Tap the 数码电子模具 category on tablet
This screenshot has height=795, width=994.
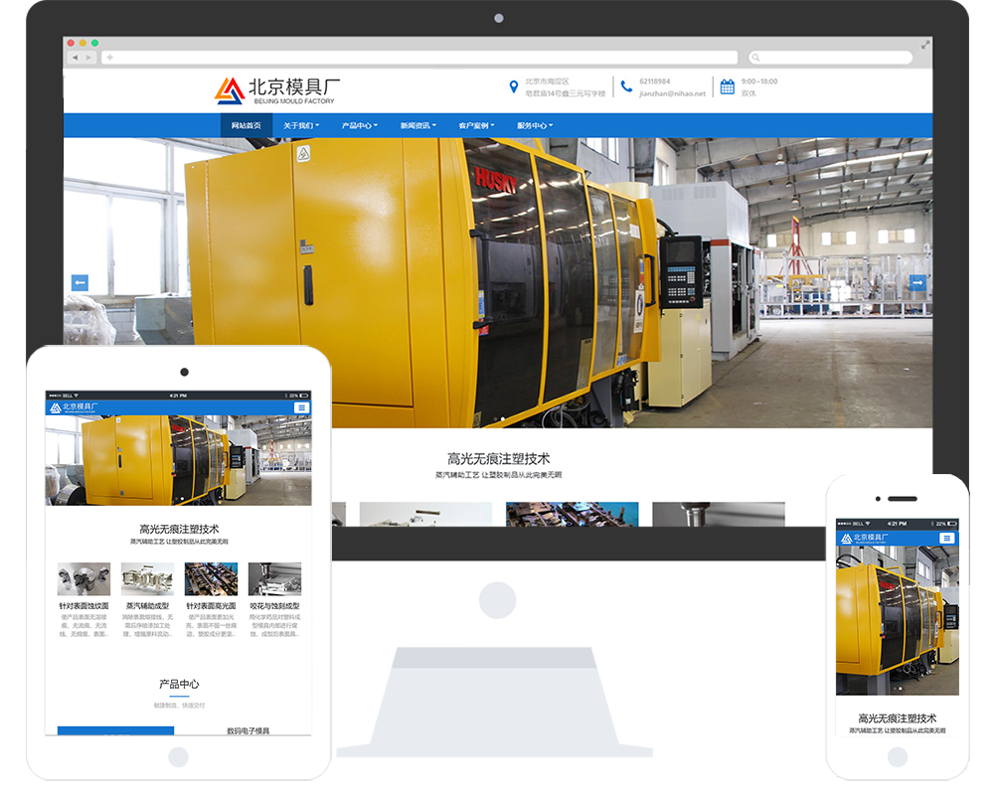(x=248, y=731)
